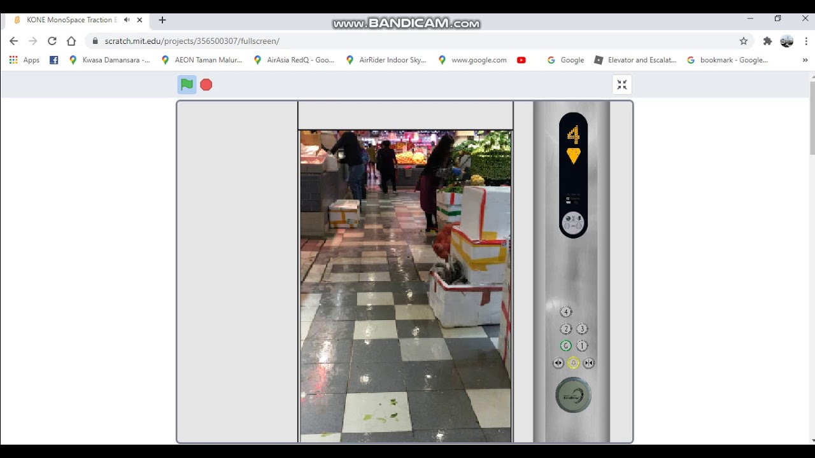
Task: Open the AirRider Indoor Sky bookmark
Action: point(386,60)
